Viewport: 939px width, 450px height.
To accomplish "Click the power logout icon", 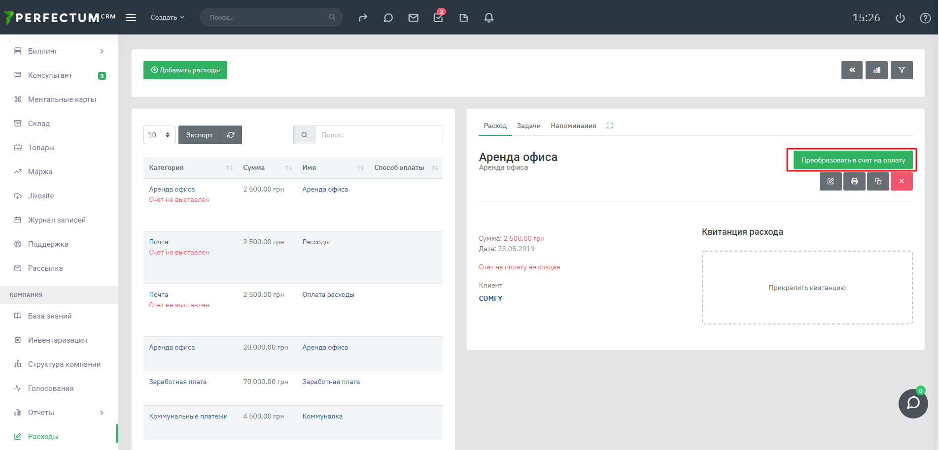I will (x=900, y=18).
